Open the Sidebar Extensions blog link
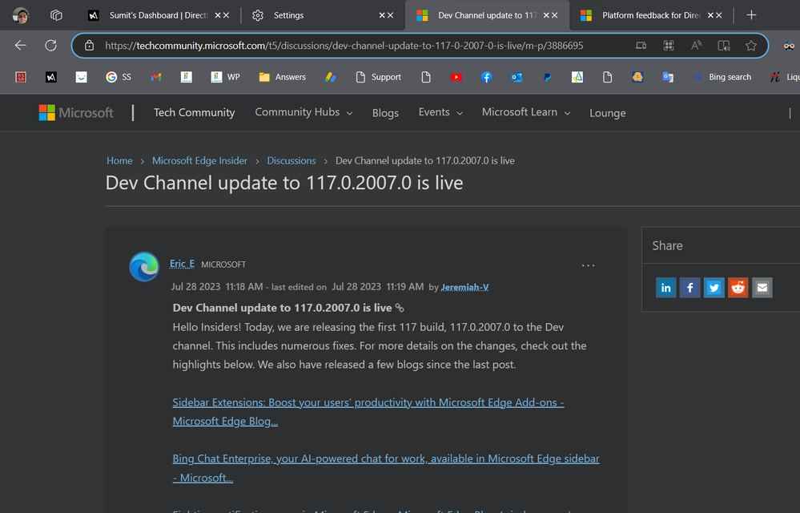Viewport: 800px width, 513px height. [x=368, y=411]
